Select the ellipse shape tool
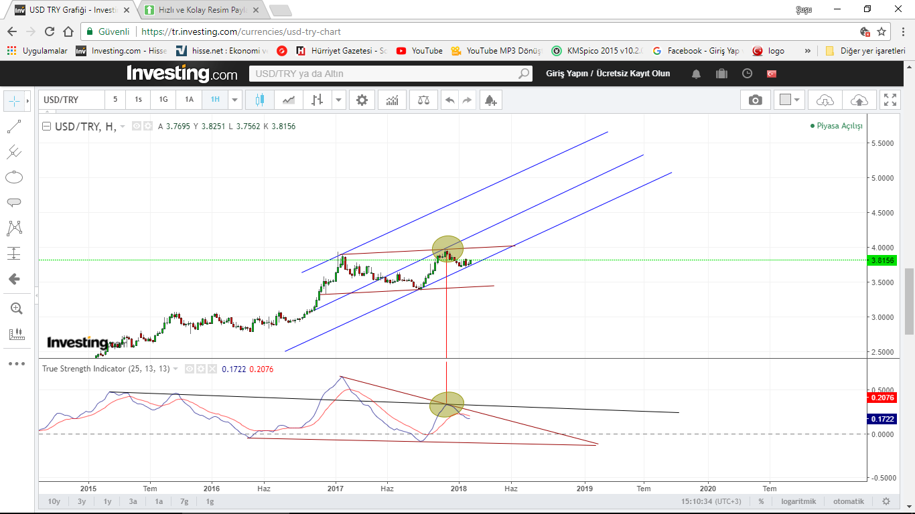Viewport: 915px width, 514px height. 14,177
